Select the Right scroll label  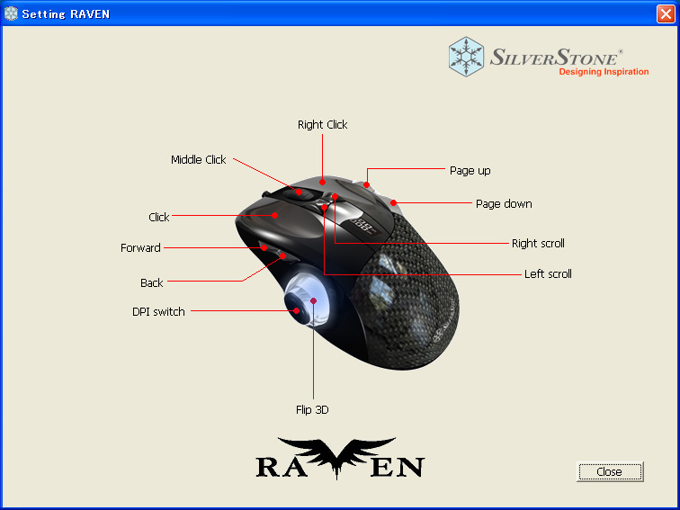click(x=538, y=243)
